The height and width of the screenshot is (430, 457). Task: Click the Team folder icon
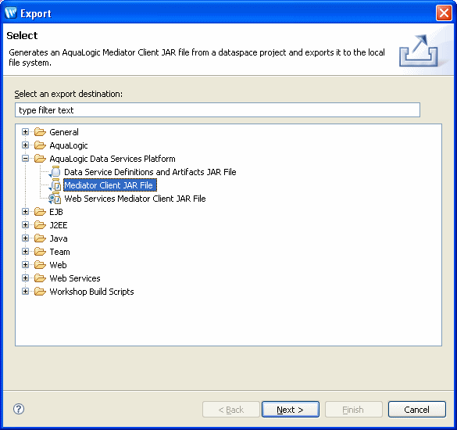coord(40,252)
